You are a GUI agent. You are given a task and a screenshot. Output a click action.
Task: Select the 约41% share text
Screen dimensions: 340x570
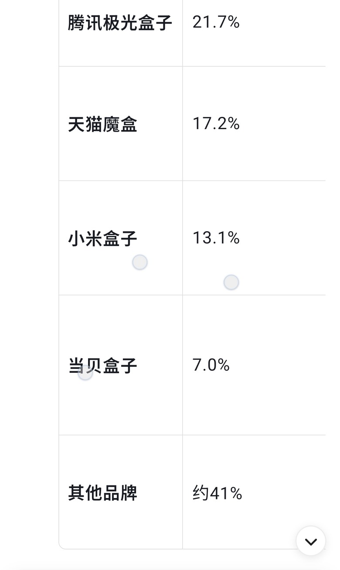217,493
